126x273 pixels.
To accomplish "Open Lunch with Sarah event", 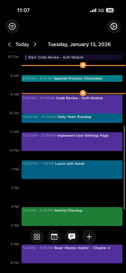I will click(x=72, y=170).
